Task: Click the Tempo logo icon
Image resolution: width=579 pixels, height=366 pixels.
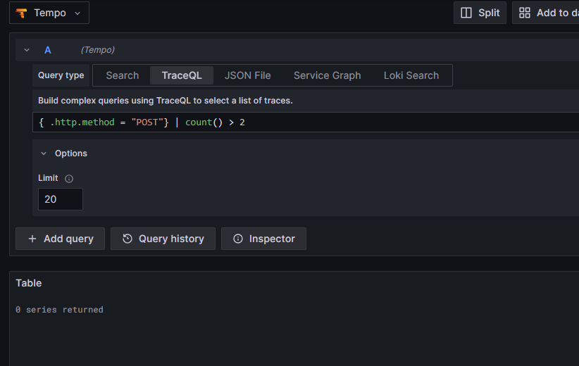Action: click(21, 13)
